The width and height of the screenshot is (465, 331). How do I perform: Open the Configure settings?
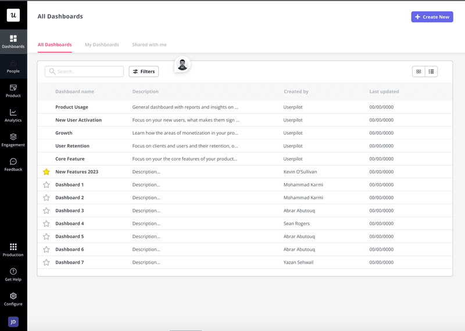click(x=13, y=299)
